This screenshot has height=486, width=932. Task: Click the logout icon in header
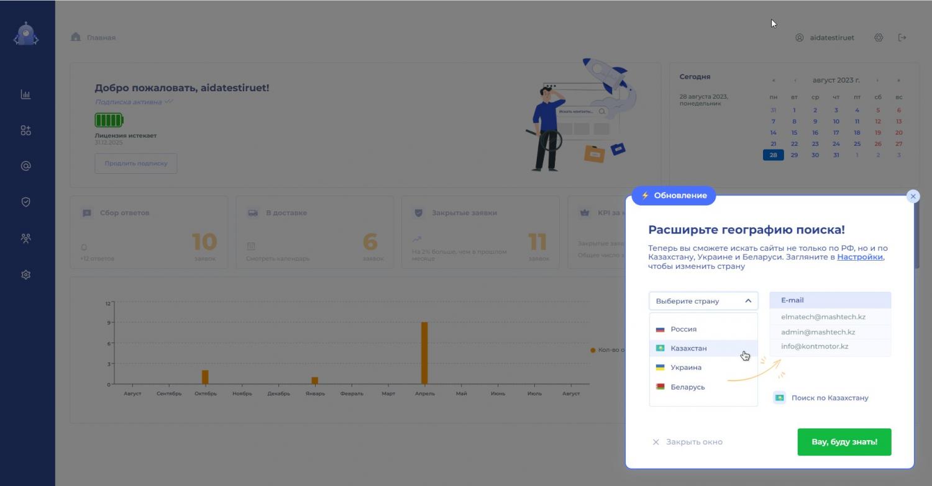[x=902, y=38]
